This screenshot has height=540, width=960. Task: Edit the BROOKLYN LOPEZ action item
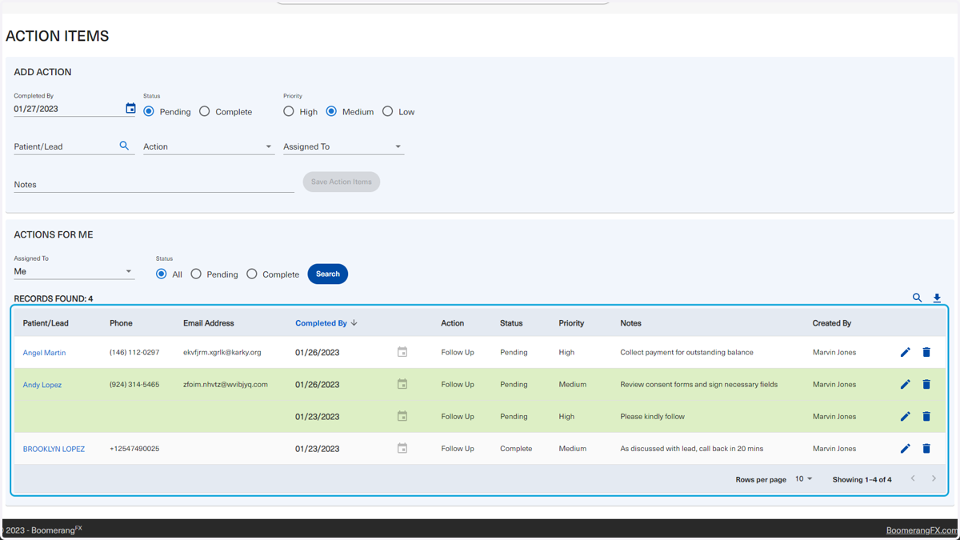(x=905, y=448)
